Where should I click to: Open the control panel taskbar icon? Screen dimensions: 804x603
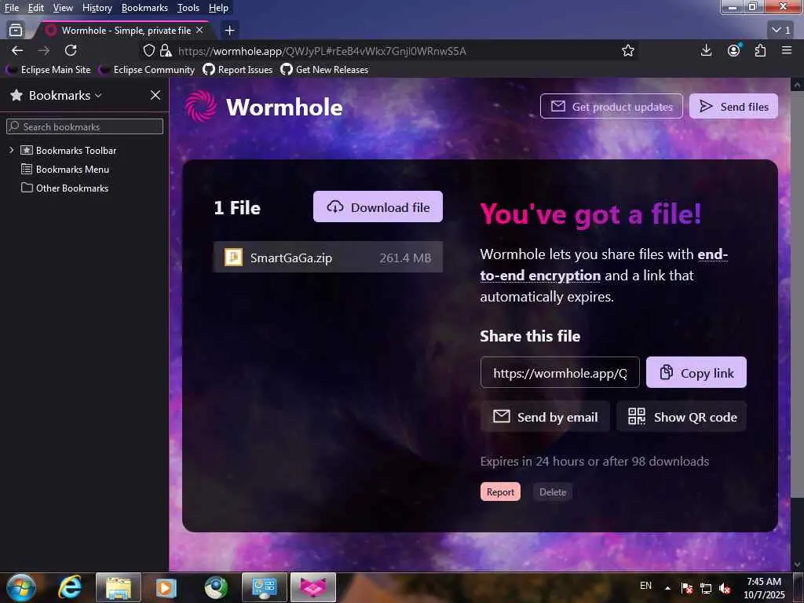click(265, 587)
